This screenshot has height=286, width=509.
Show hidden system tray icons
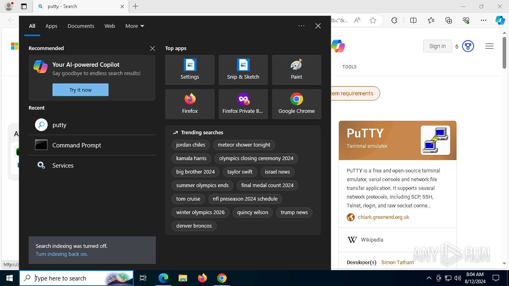[429, 278]
